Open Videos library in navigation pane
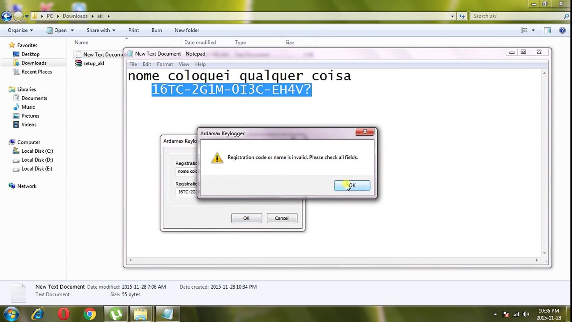The width and height of the screenshot is (572, 322). tap(25, 125)
